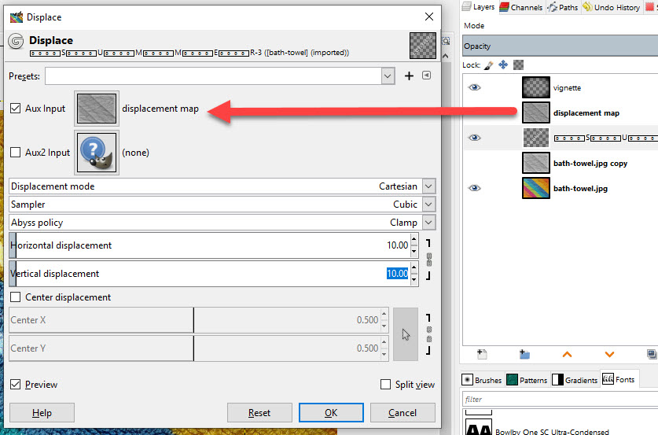Toggle the Preview checkbox
This screenshot has height=435, width=658.
click(x=16, y=384)
